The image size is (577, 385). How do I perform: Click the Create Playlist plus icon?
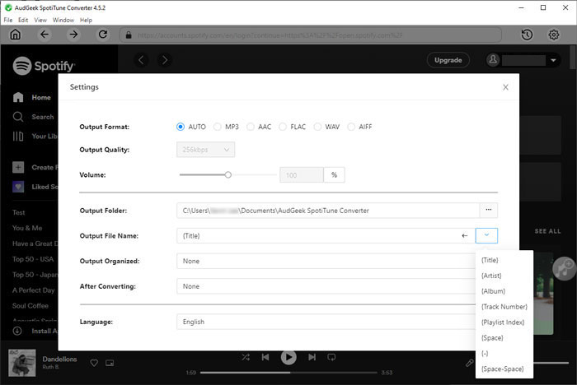click(x=18, y=167)
